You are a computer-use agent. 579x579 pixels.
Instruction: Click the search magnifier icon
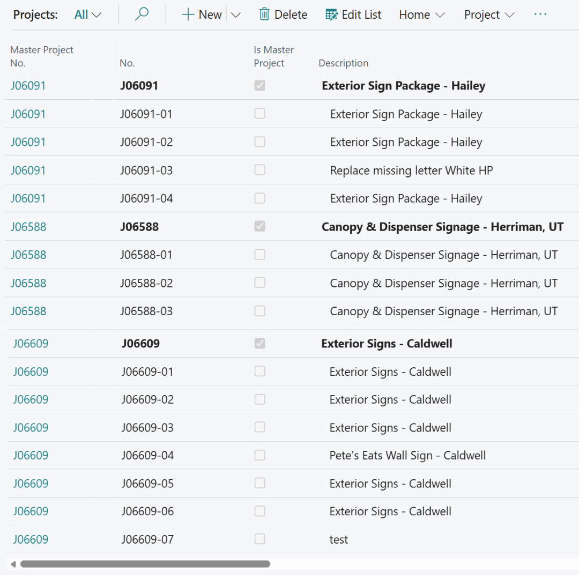[x=142, y=14]
